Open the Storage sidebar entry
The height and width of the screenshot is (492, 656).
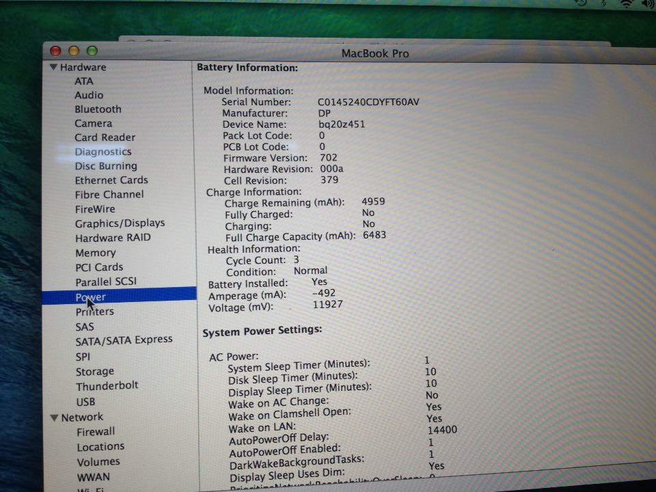pos(94,371)
